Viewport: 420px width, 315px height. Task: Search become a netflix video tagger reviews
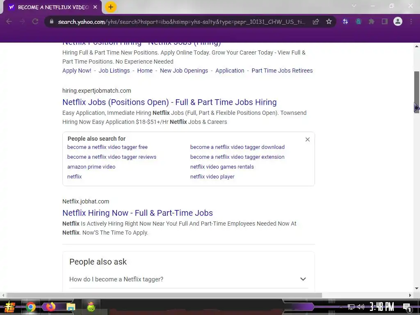[x=112, y=157]
